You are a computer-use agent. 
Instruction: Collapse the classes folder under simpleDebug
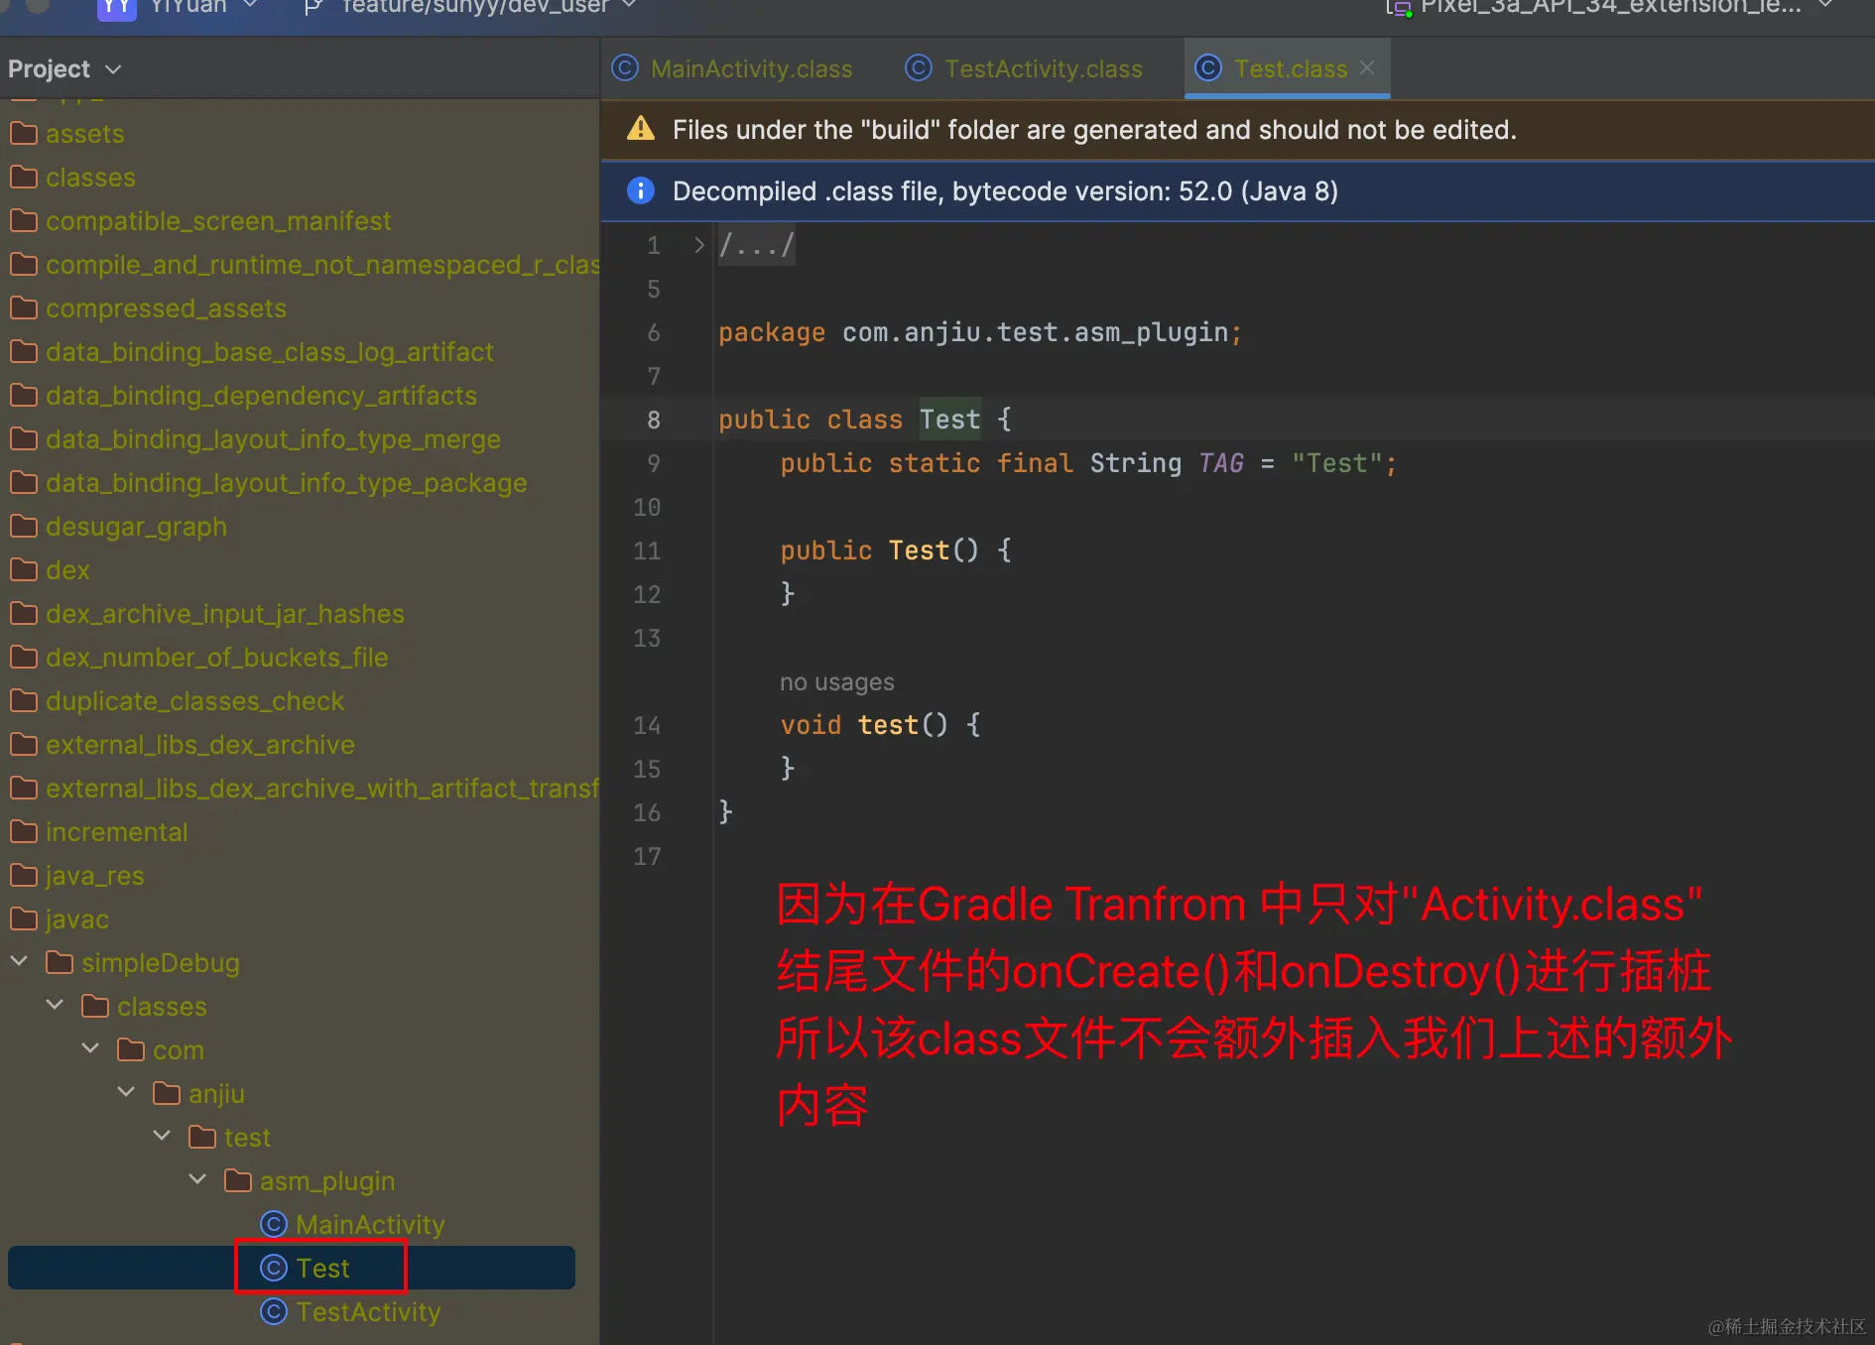pyautogui.click(x=55, y=1005)
